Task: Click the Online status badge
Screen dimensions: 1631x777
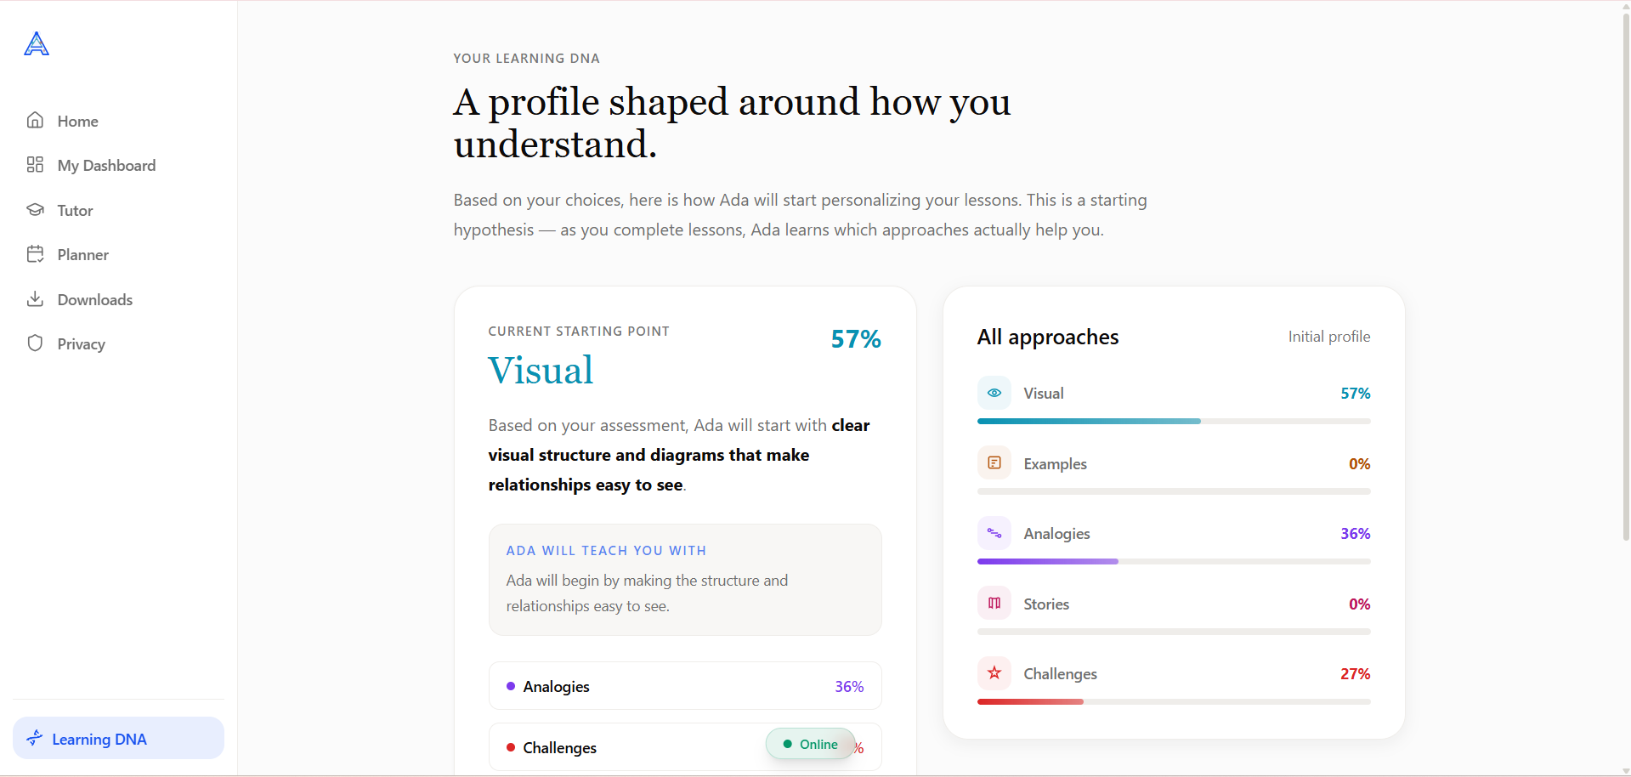Action: (x=811, y=744)
